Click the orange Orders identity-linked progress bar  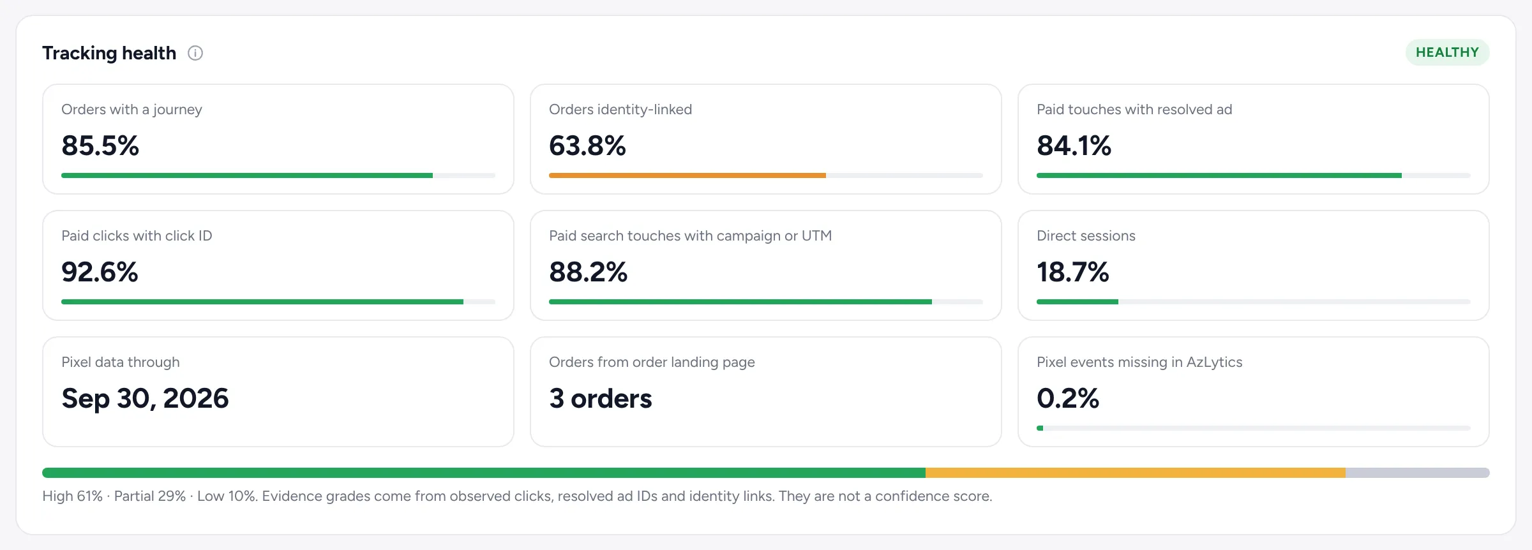(x=766, y=175)
